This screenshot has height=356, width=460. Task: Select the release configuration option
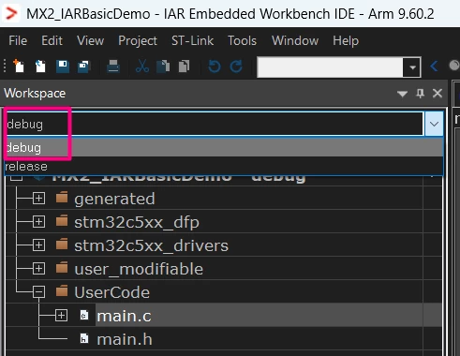point(224,166)
